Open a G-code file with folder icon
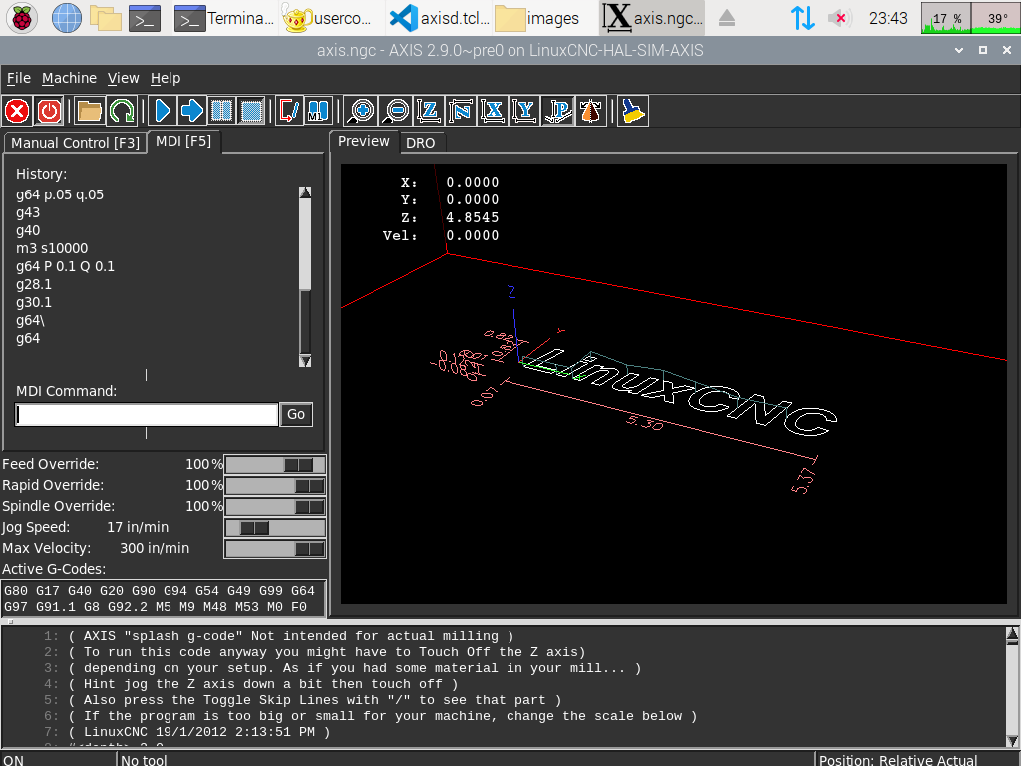The height and width of the screenshot is (766, 1021). [x=89, y=111]
